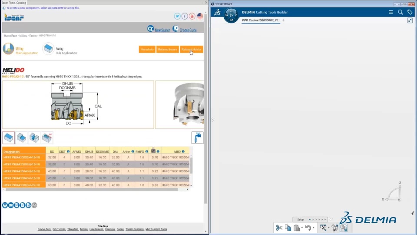Select the PPR Context00000003 tab
Screen dimensions: 417x235
(261, 20)
